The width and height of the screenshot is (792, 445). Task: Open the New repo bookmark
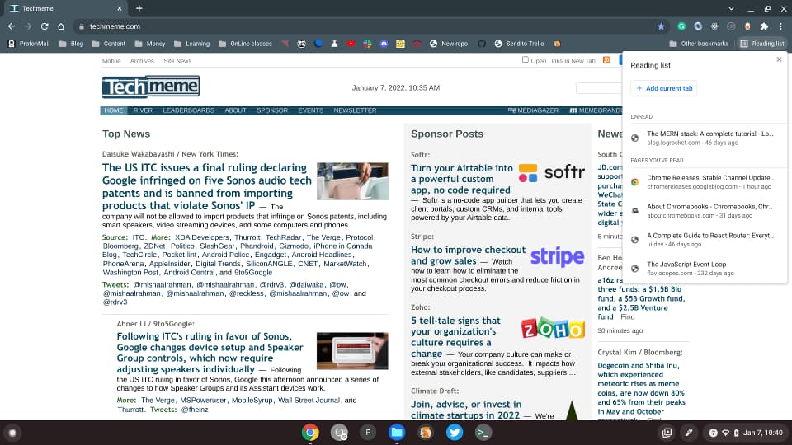pos(449,44)
